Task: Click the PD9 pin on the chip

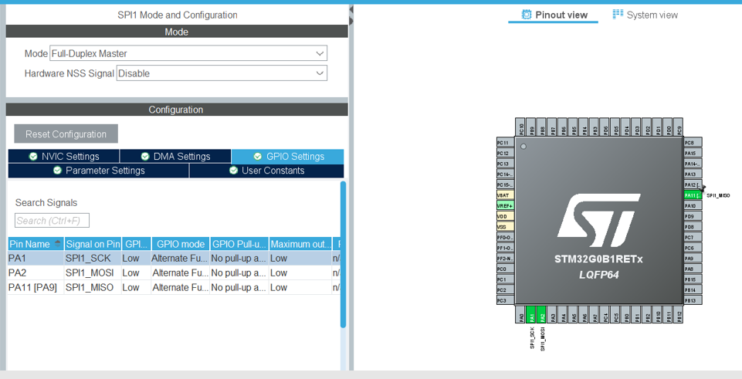Action: [x=693, y=216]
